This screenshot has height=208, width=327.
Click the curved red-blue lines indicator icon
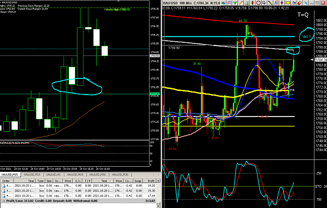coord(229,3)
